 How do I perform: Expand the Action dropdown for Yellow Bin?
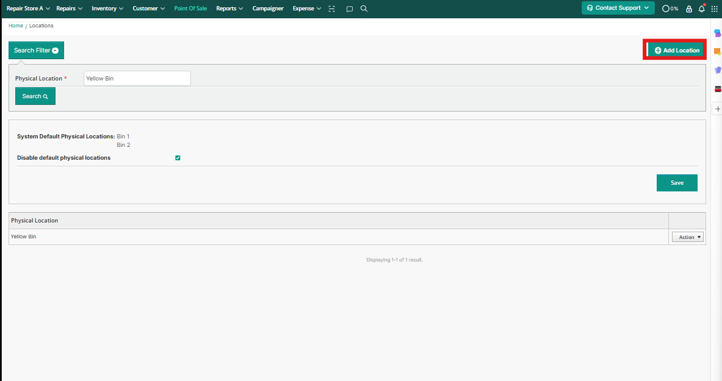pyautogui.click(x=687, y=237)
